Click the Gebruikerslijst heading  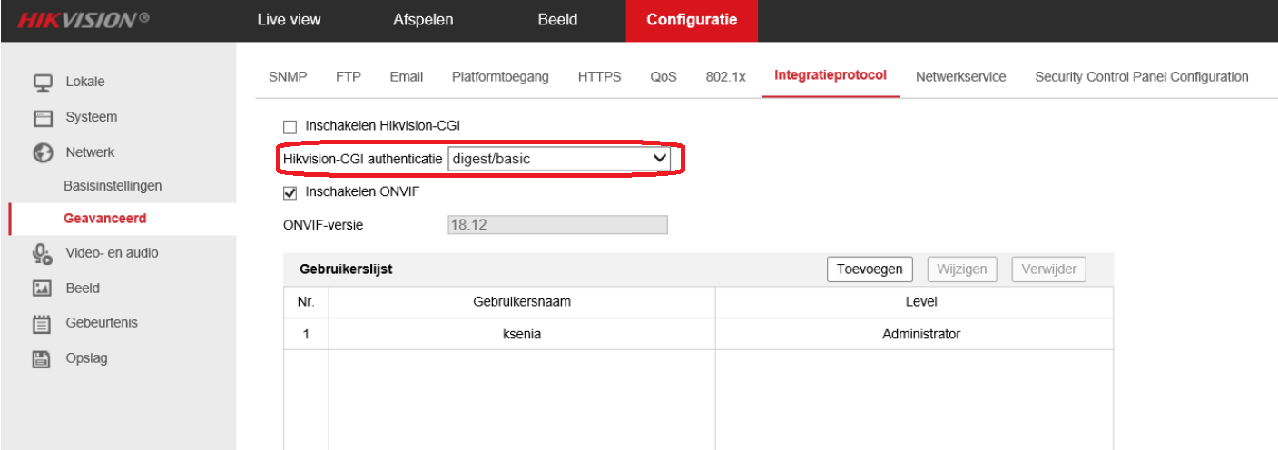(x=346, y=269)
